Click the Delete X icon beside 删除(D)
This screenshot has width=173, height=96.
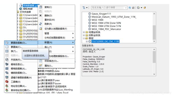40,15
